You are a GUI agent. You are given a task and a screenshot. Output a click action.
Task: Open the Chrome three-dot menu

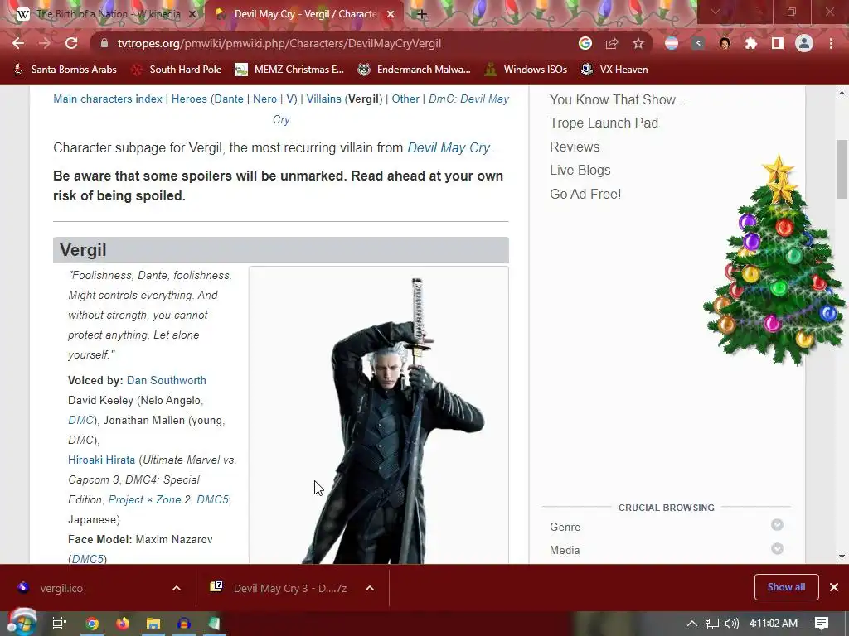831,43
